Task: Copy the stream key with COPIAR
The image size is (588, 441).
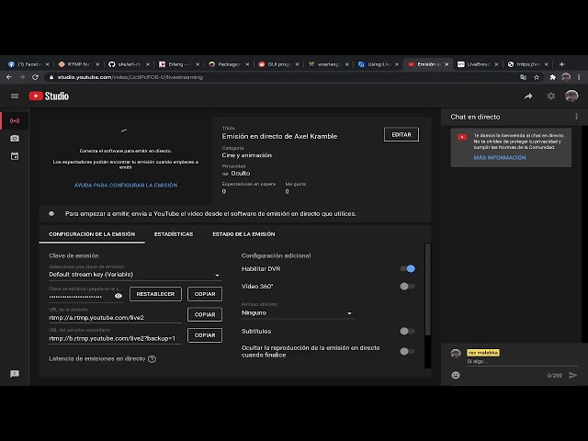Action: [205, 294]
